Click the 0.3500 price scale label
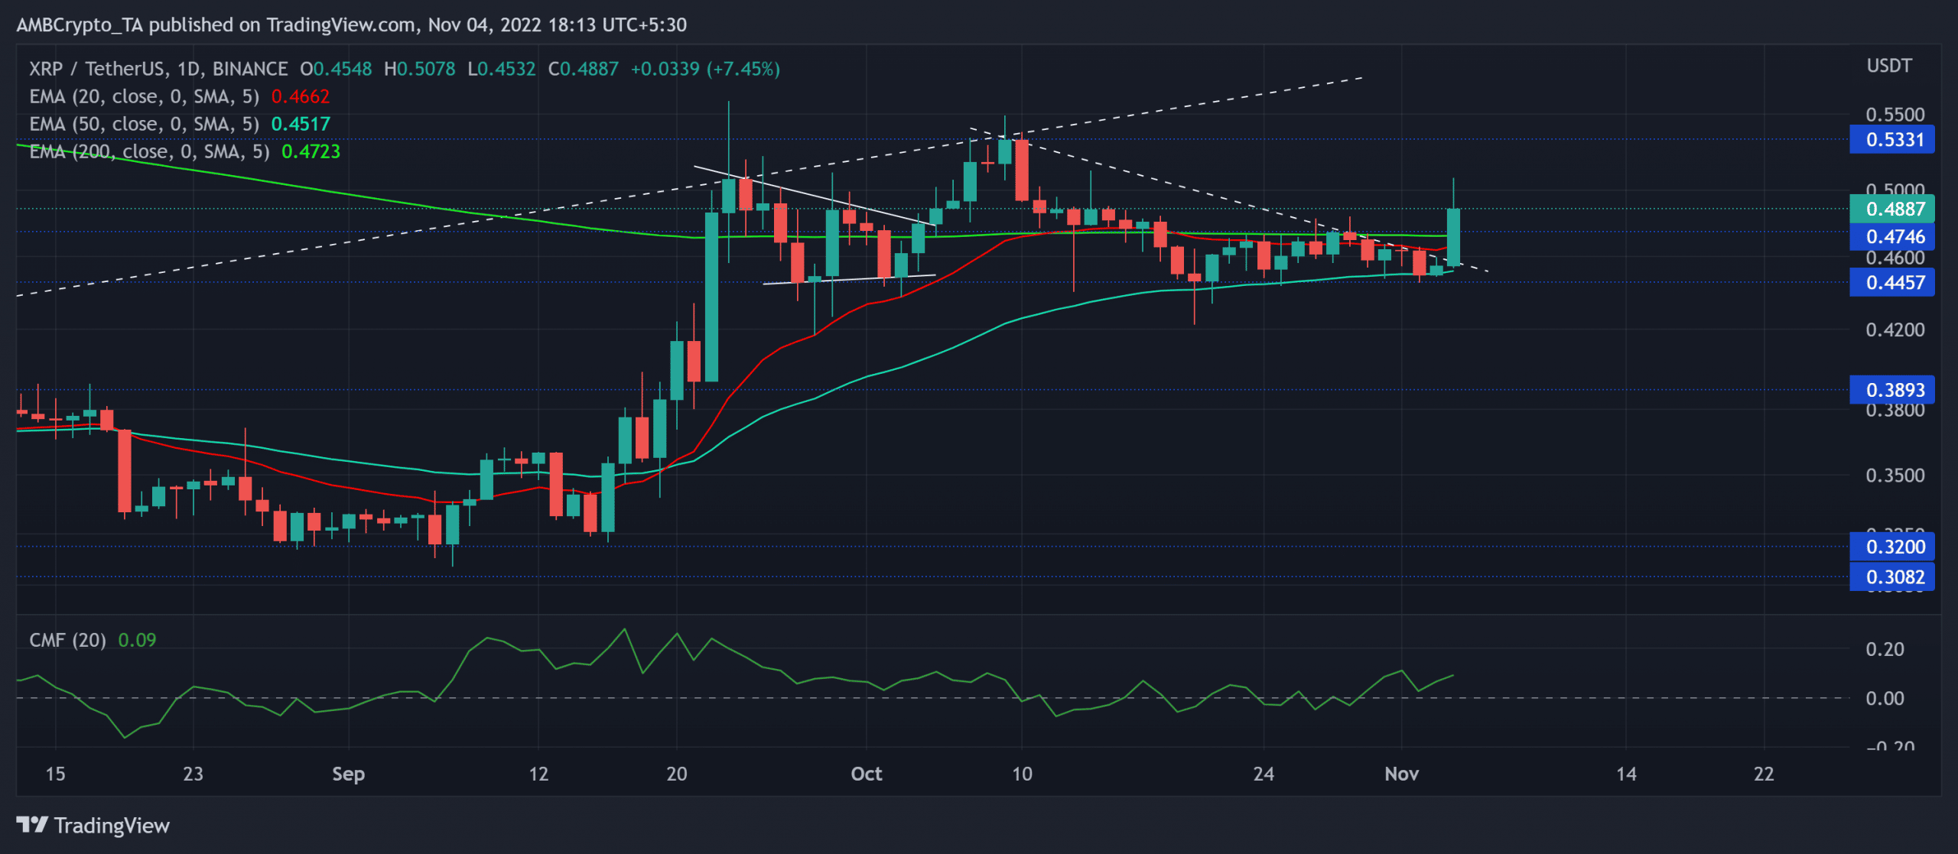This screenshot has height=854, width=1958. click(1895, 475)
